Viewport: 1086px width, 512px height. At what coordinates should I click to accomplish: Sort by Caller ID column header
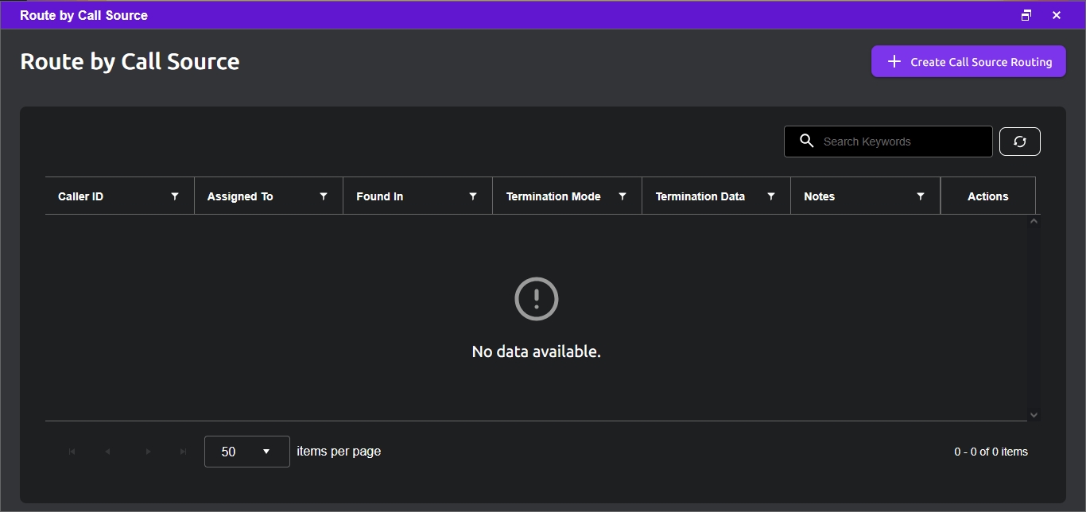(81, 196)
